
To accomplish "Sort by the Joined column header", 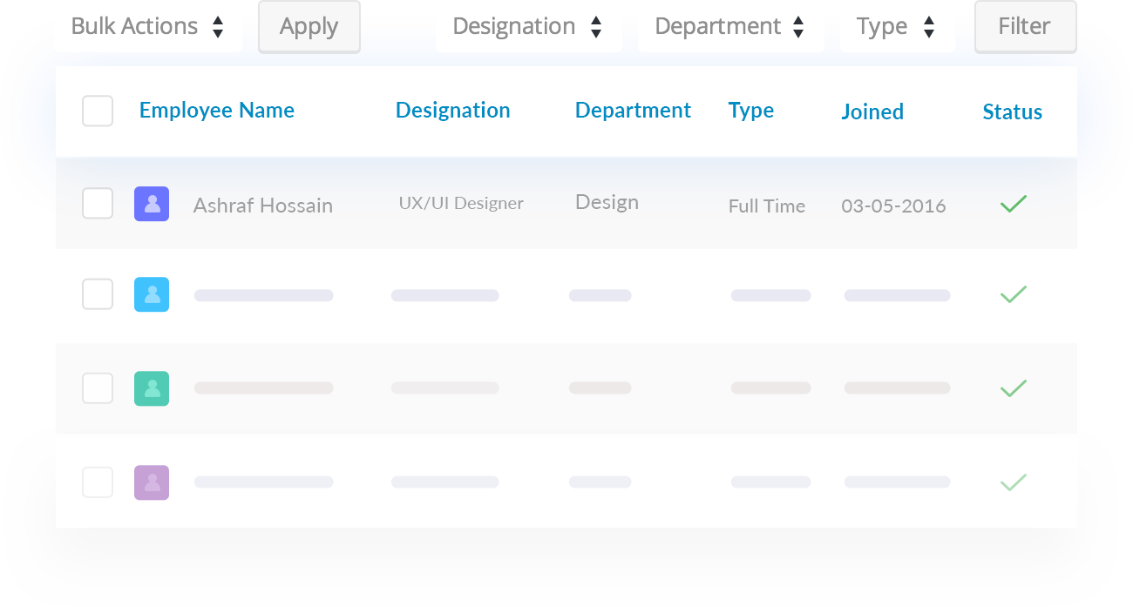I will tap(872, 111).
